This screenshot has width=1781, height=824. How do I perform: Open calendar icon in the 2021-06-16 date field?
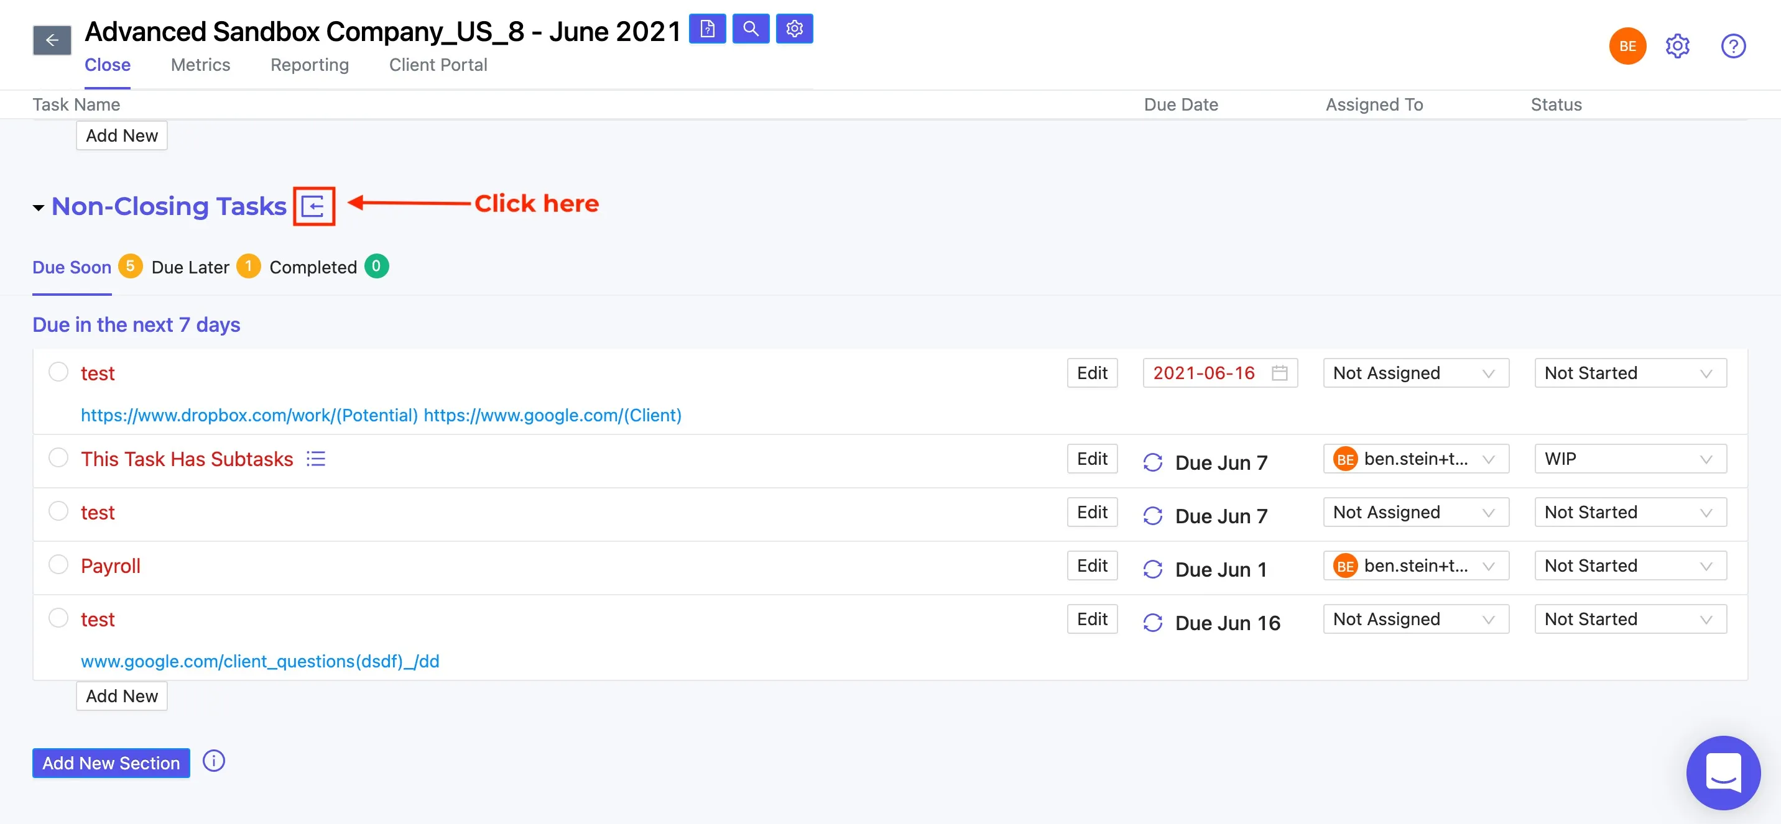click(1280, 373)
